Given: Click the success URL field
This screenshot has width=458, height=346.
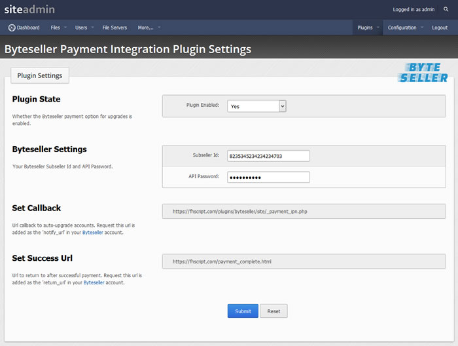Looking at the screenshot, I should point(304,261).
